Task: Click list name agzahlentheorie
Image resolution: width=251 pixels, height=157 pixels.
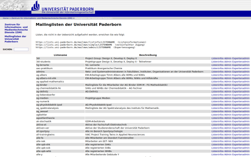Action: [x=45, y=118]
